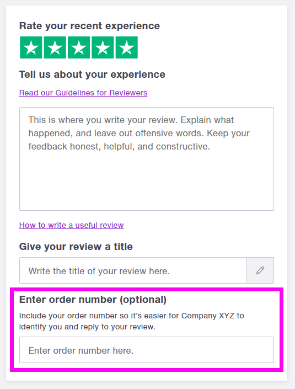
Task: Click the 'Rate your recent experience' heading
Action: (89, 26)
